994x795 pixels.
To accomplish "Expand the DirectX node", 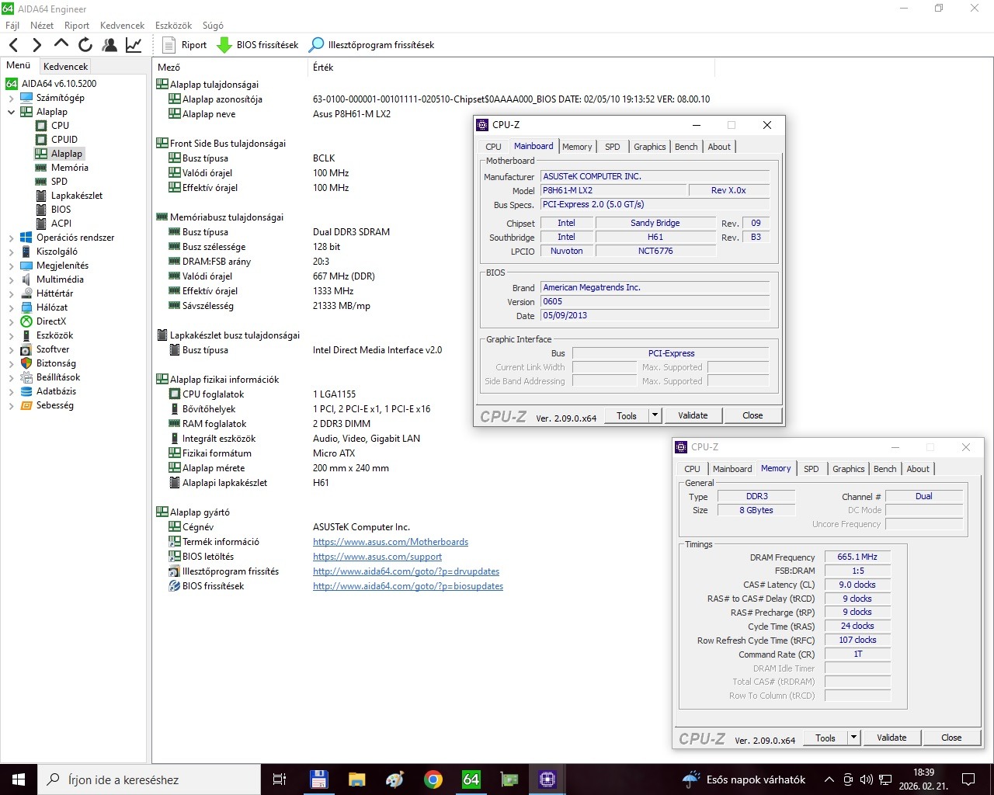I will coord(11,321).
